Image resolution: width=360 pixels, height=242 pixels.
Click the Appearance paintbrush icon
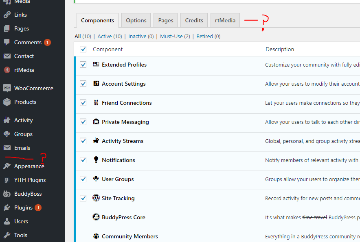tap(7, 166)
